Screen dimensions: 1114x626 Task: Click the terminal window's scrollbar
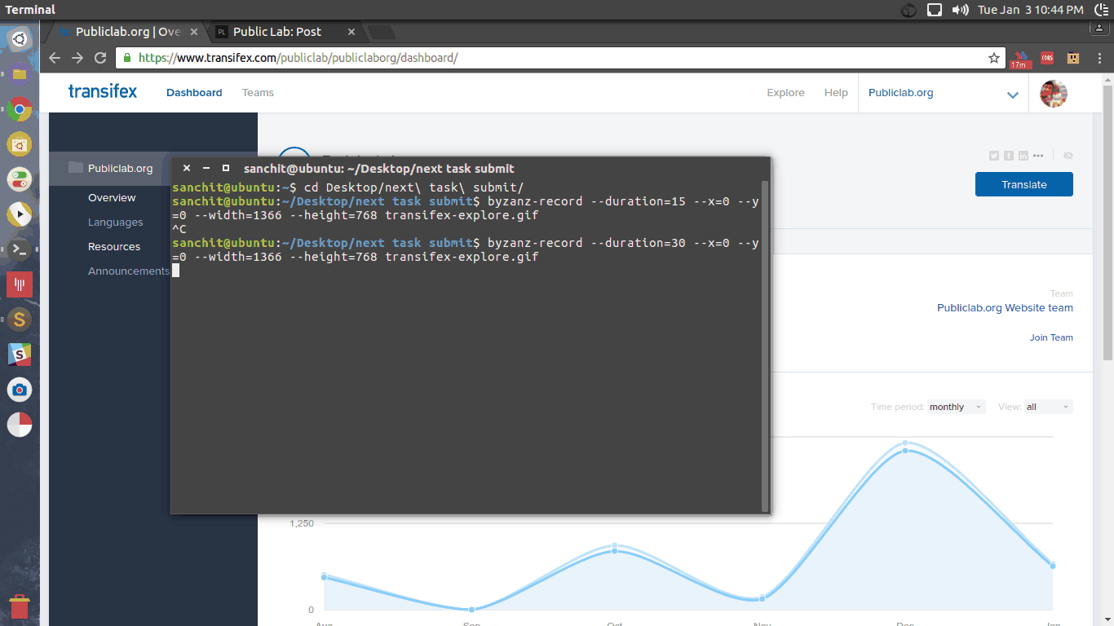tap(764, 346)
